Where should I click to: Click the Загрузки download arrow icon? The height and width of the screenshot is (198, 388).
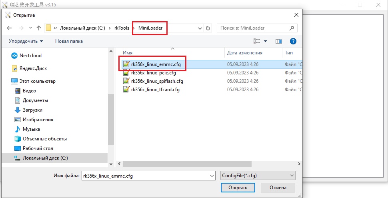click(x=17, y=110)
